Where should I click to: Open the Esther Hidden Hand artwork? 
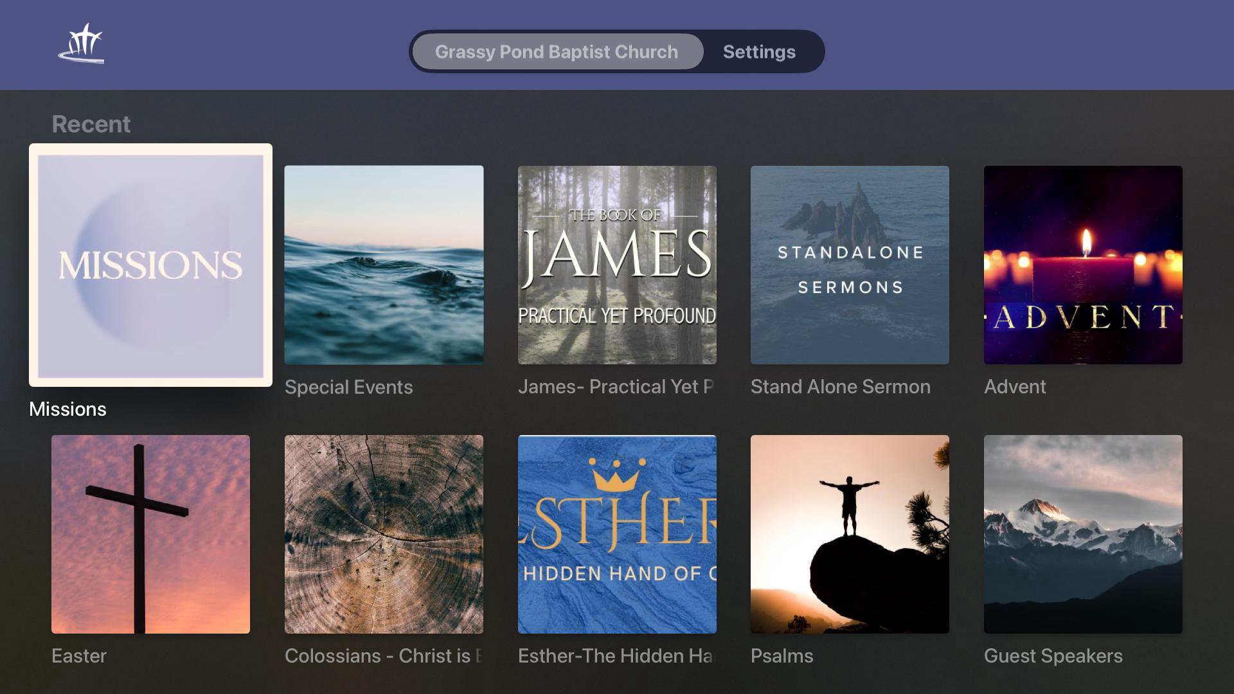click(617, 534)
